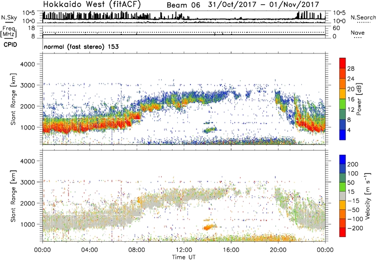Click the '20:00' time axis label

(x=278, y=250)
